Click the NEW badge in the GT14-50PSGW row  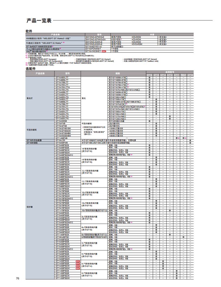(78, 268)
